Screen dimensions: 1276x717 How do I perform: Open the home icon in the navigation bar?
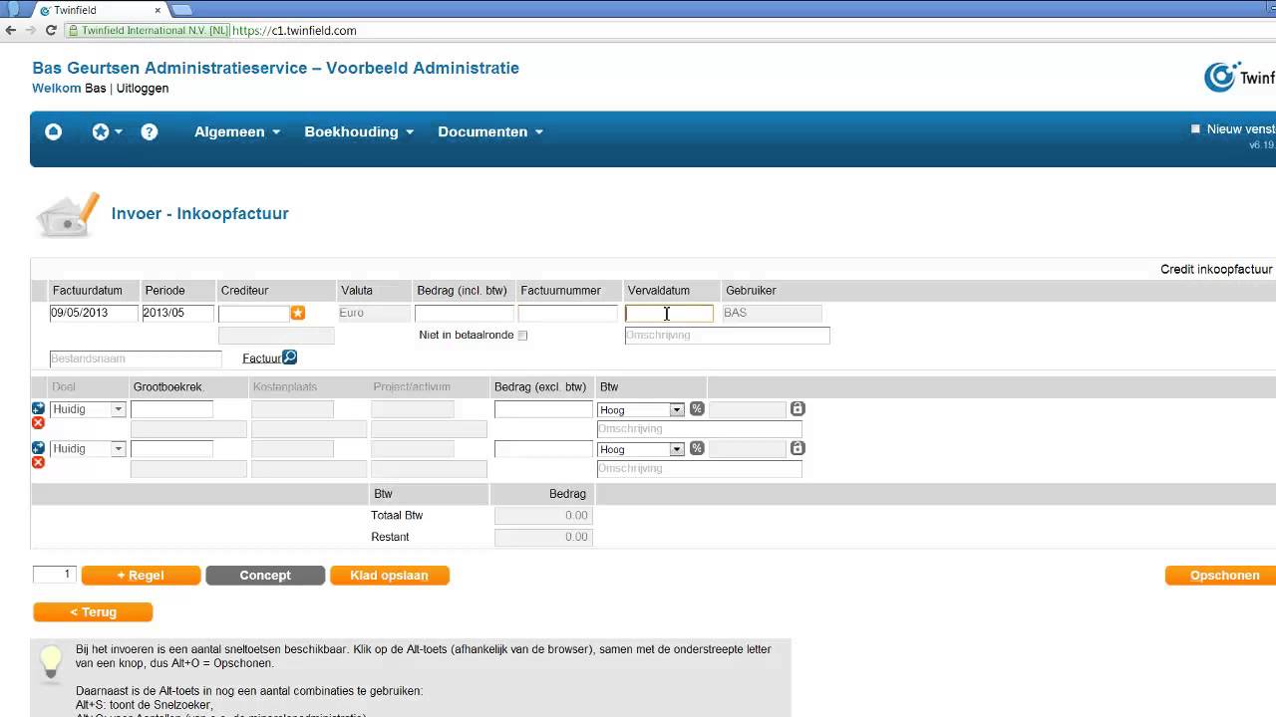(x=54, y=131)
